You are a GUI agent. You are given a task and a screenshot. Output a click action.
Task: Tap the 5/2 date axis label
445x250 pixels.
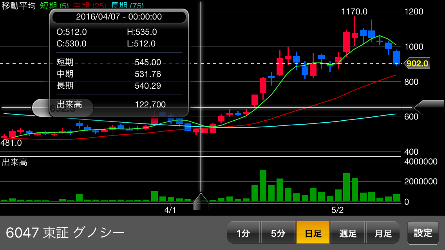click(337, 210)
